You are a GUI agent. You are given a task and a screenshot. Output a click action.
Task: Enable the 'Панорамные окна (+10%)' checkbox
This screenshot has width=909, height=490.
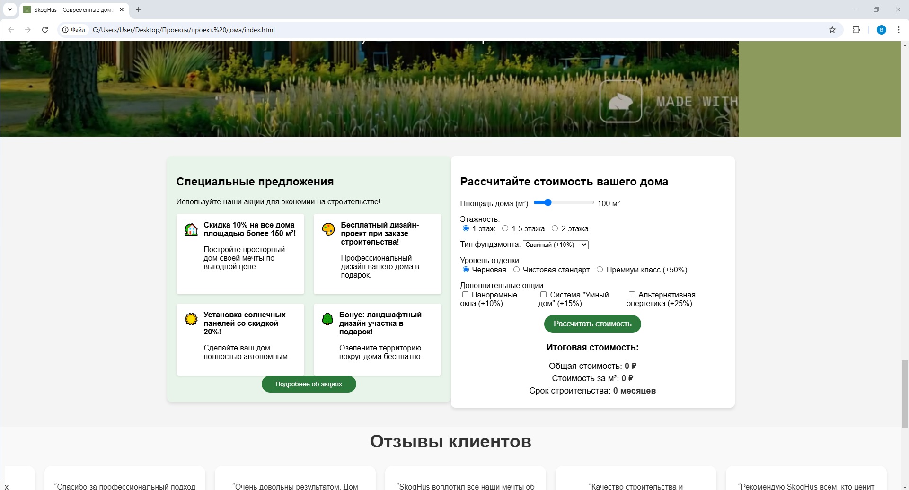click(466, 294)
